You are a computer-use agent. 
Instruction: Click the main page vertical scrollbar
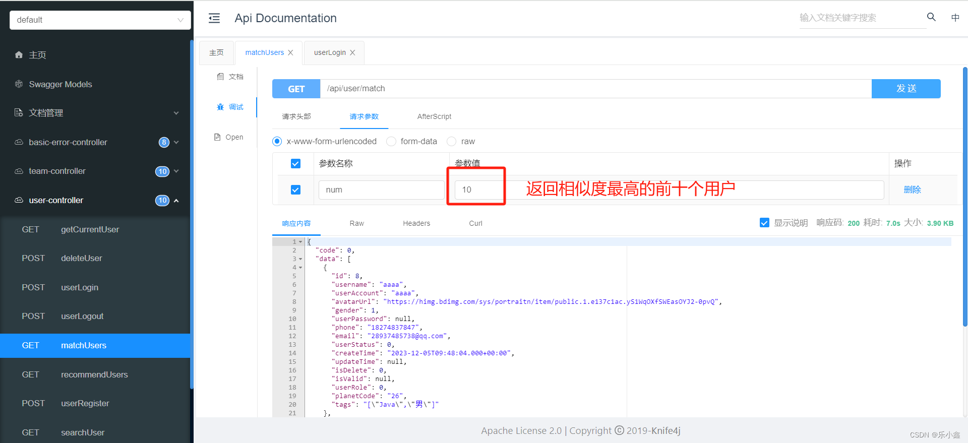(x=965, y=197)
